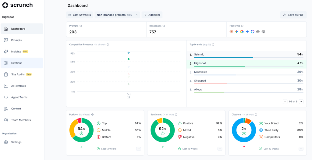The height and width of the screenshot is (160, 312).
Task: Click the info icon beside Prompts count
Action: [81, 26]
